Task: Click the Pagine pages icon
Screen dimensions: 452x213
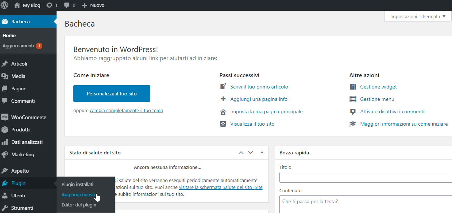Action: pyautogui.click(x=5, y=88)
